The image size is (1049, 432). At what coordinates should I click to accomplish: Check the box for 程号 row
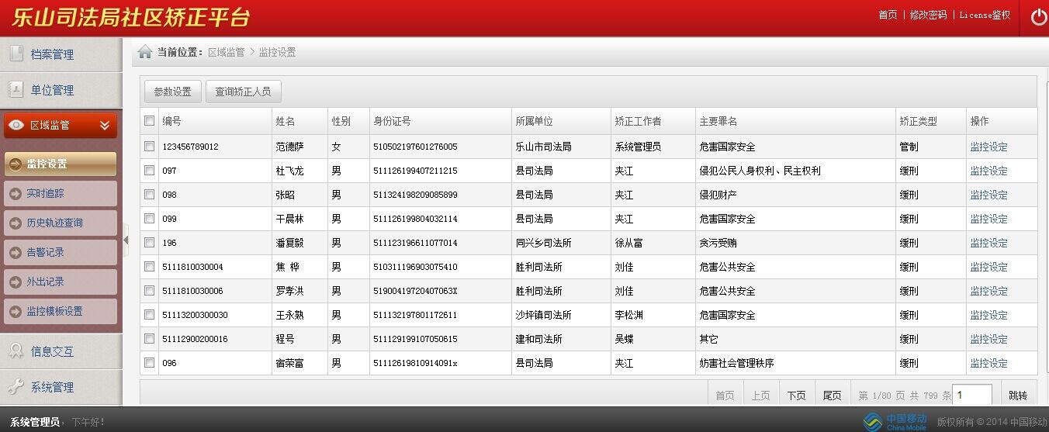149,338
